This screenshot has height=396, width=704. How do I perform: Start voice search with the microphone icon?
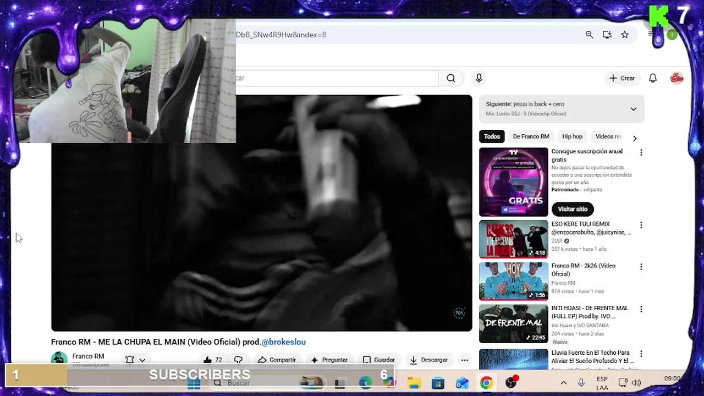(479, 78)
